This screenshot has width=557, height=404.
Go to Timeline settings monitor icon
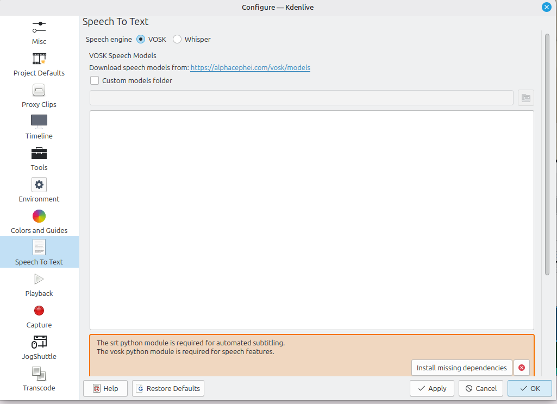pyautogui.click(x=39, y=122)
